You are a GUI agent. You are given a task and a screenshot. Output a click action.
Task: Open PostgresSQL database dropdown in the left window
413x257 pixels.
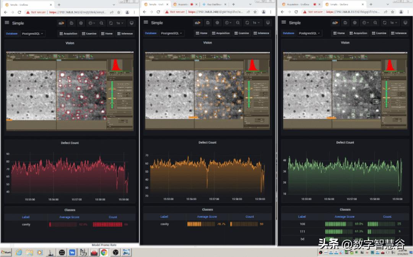point(33,34)
